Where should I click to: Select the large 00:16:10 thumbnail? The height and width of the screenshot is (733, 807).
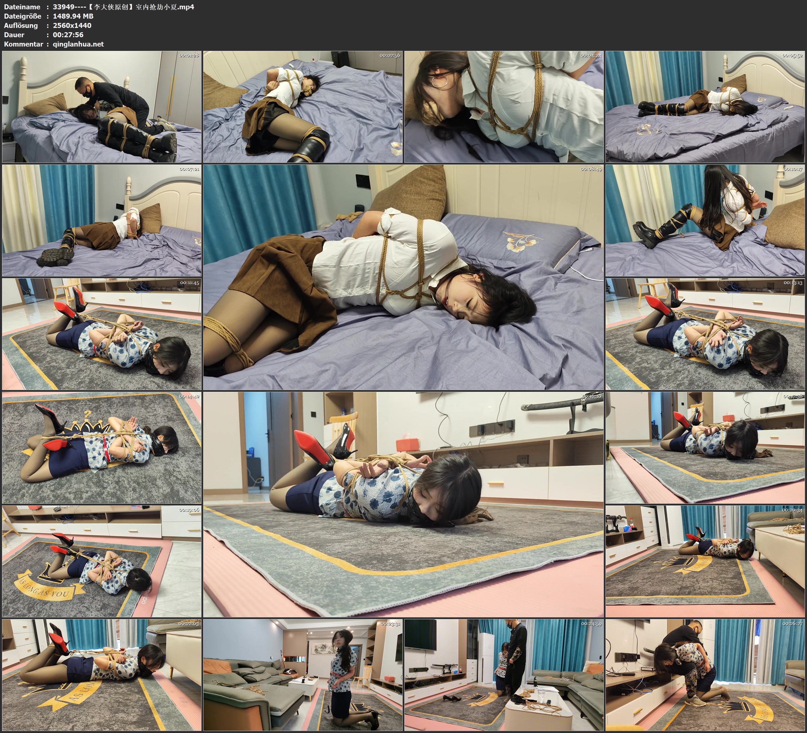404,504
